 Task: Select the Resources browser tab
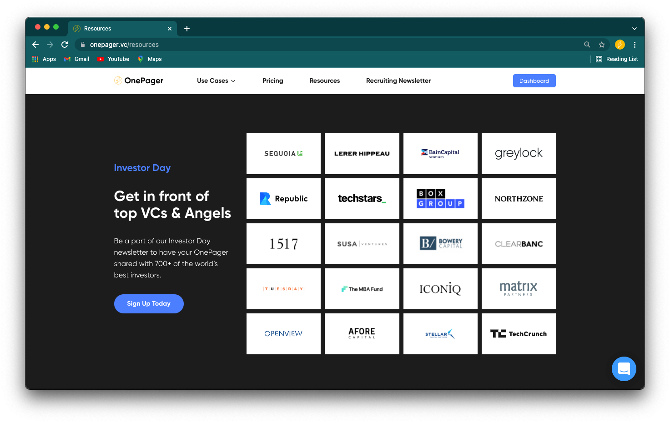click(x=122, y=29)
